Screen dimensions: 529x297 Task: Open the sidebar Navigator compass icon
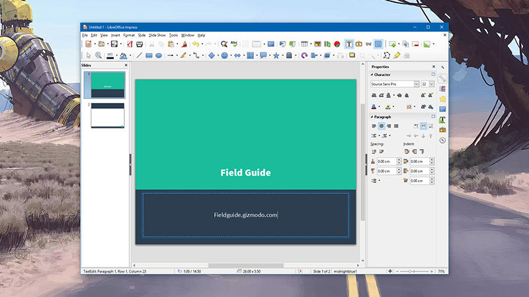(x=442, y=140)
